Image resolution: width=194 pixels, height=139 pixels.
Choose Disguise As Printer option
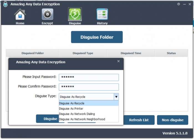tap(89, 109)
